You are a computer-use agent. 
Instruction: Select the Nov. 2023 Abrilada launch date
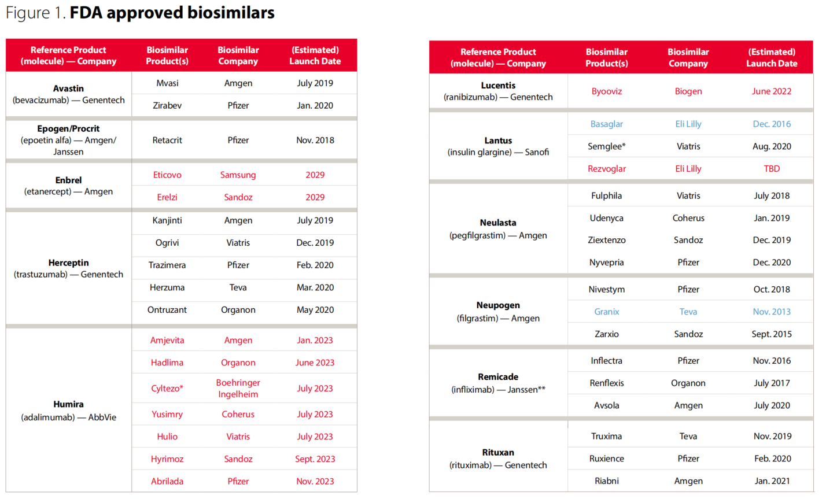tap(315, 481)
